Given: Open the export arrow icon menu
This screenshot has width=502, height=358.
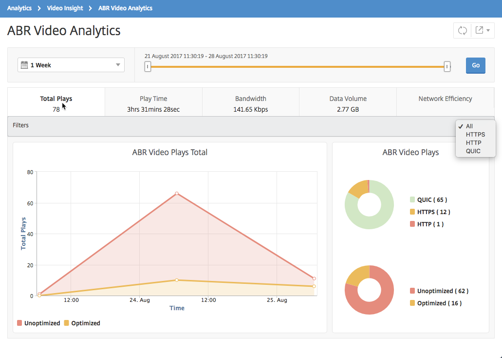Looking at the screenshot, I should (x=479, y=30).
